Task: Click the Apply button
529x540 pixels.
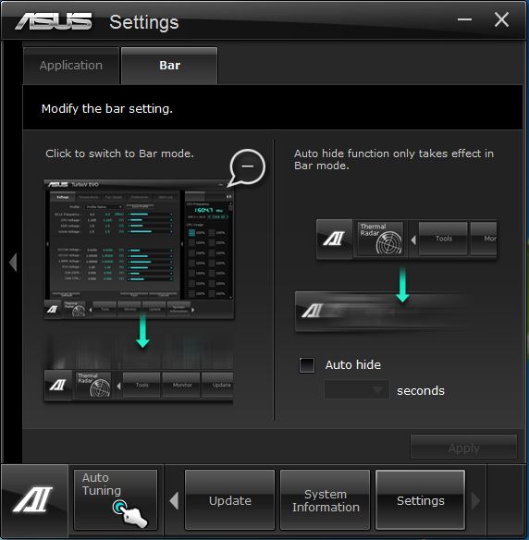Action: 463,447
